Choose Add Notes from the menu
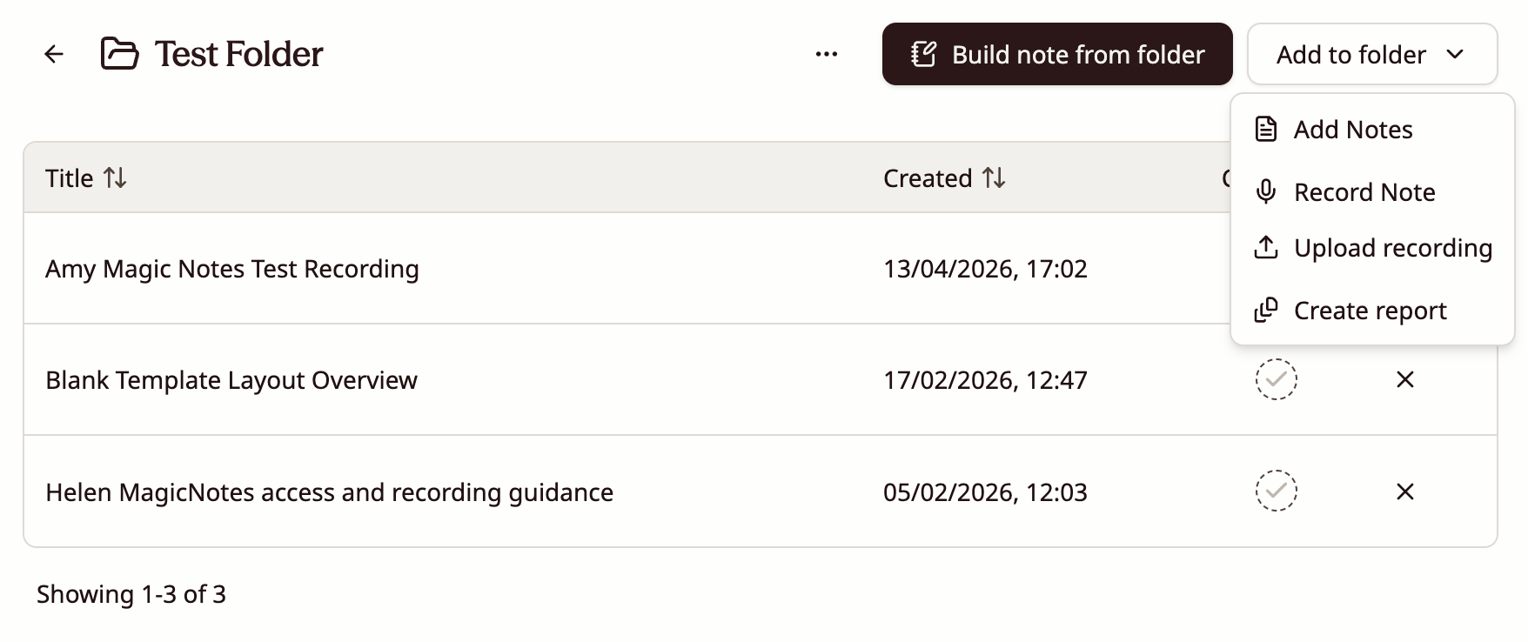 click(x=1353, y=129)
